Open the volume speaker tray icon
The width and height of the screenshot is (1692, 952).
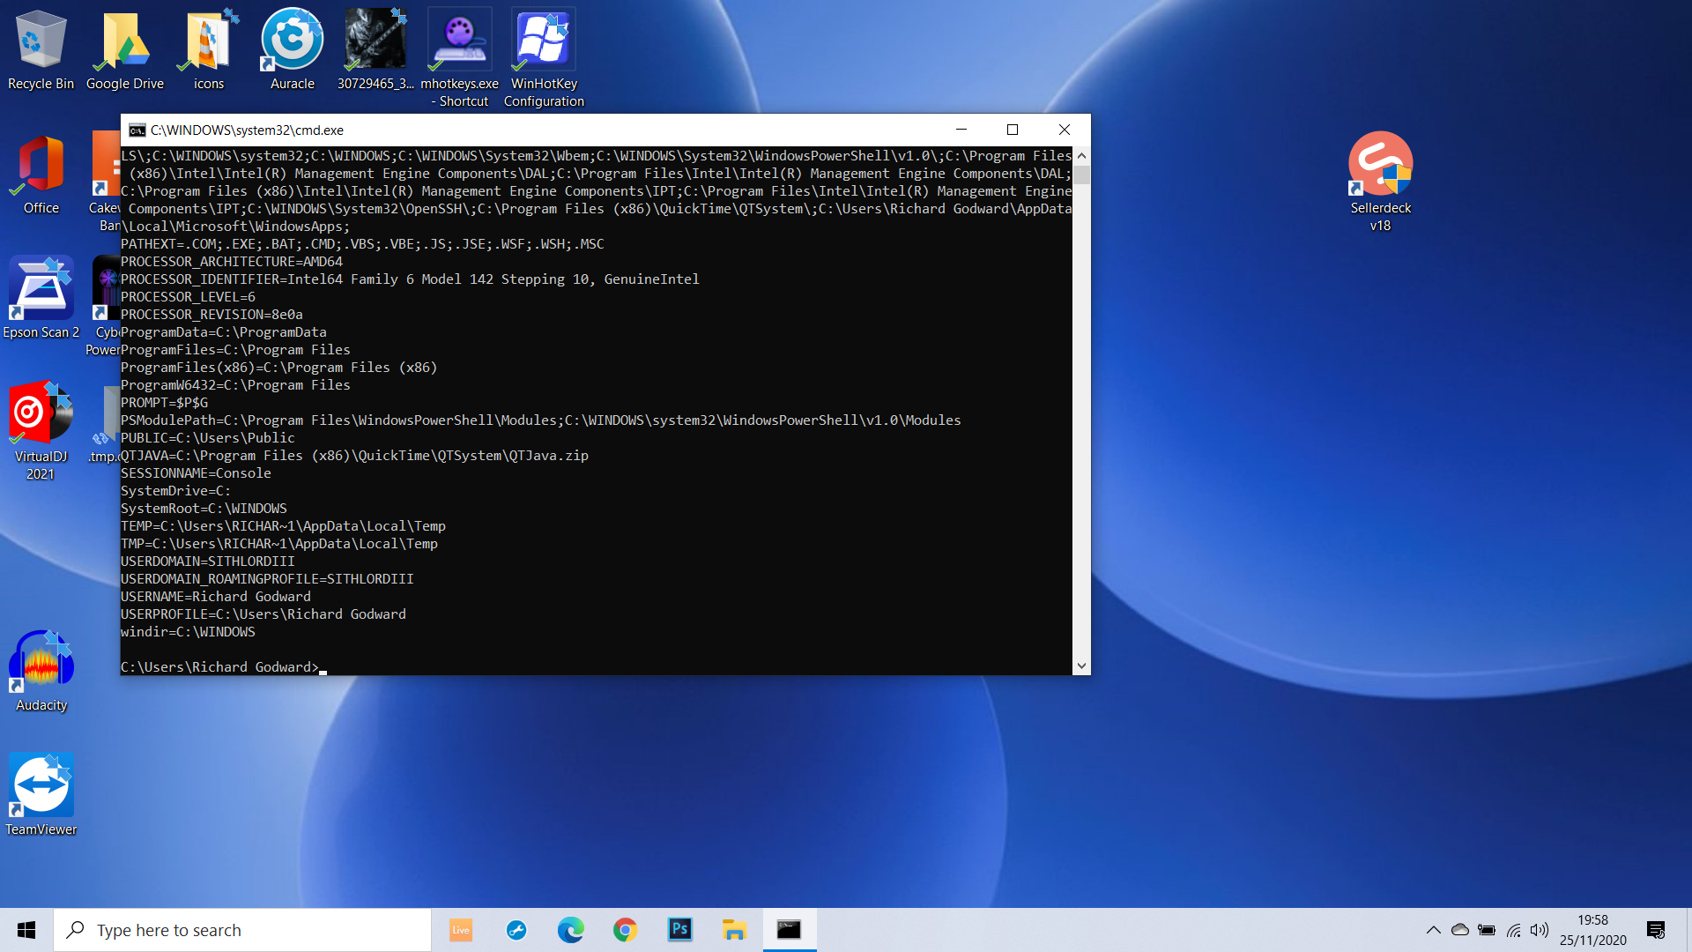coord(1540,930)
